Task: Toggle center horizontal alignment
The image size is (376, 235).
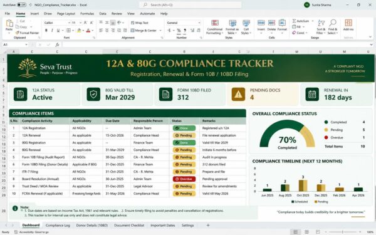Action: tap(107, 31)
